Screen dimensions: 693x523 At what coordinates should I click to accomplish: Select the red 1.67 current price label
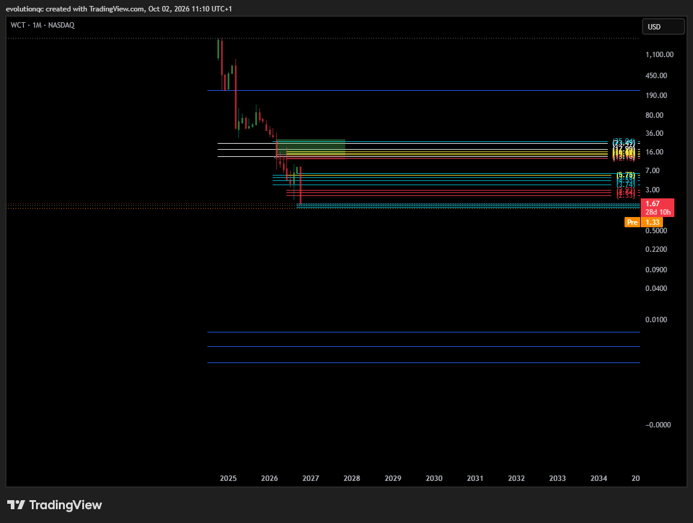coord(657,207)
